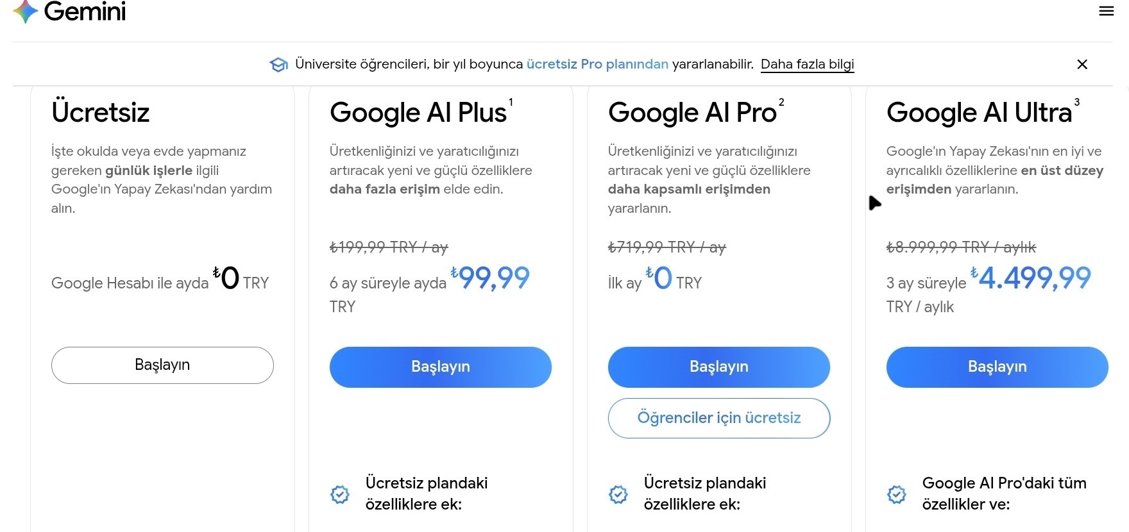
Task: Click footnote 2 beside Google AI Pro
Action: [781, 102]
